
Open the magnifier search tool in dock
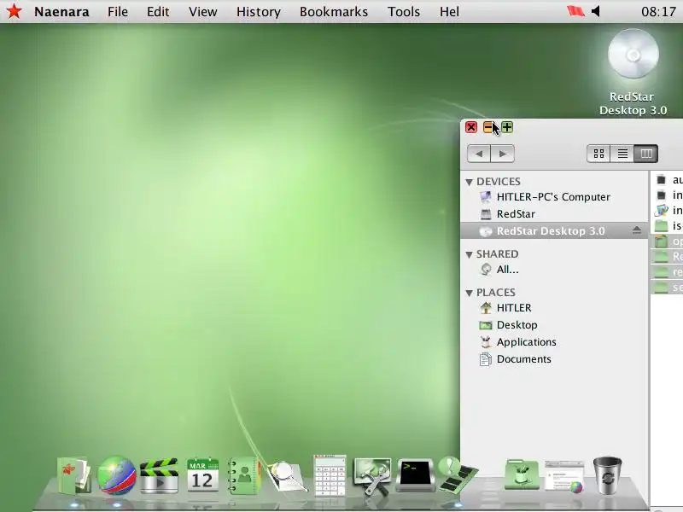(x=287, y=477)
